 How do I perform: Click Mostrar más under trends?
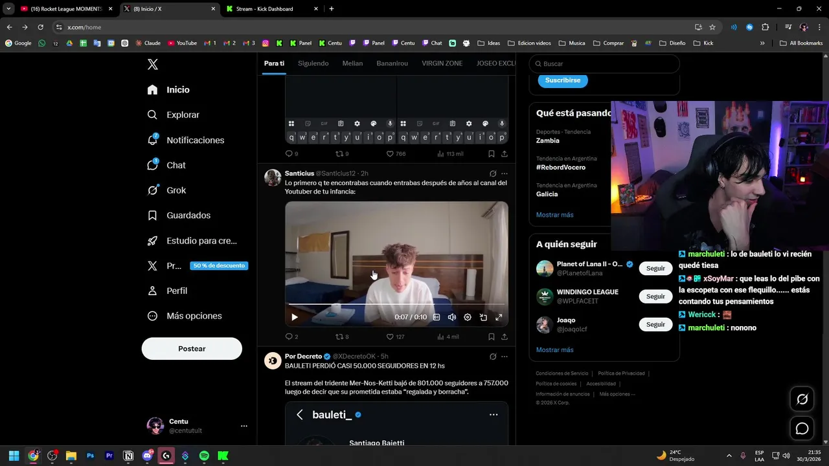554,215
